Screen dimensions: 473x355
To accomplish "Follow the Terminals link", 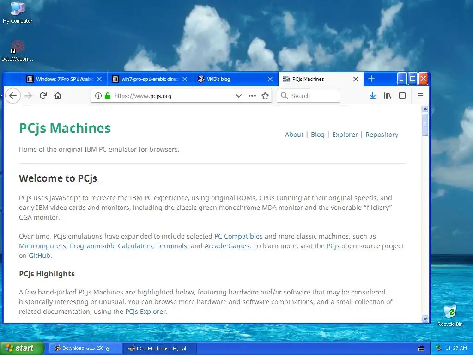I will pyautogui.click(x=171, y=246).
